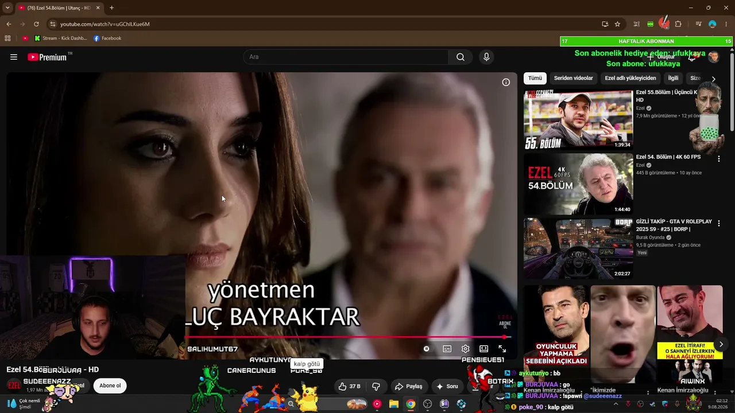Open the Burak Oyunda channel link
Screen dimensions: 735x413
(x=651, y=237)
